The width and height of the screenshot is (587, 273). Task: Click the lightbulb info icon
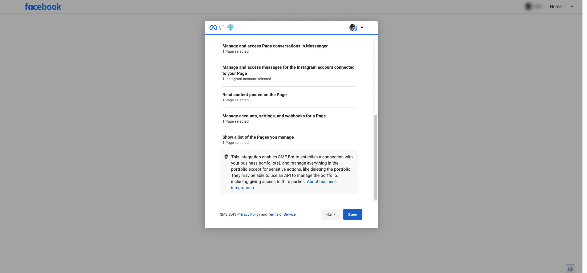coord(226,157)
